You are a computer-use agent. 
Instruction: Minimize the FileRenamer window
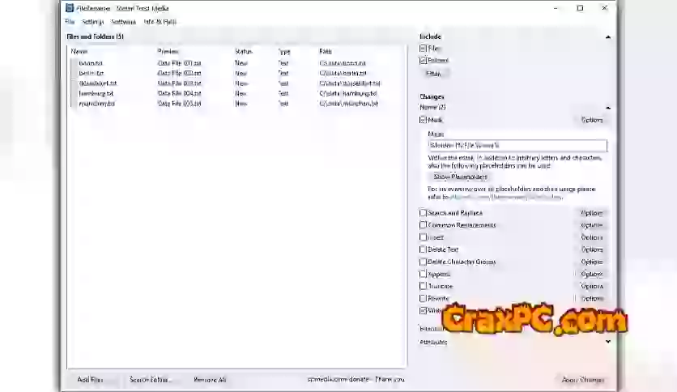point(556,8)
